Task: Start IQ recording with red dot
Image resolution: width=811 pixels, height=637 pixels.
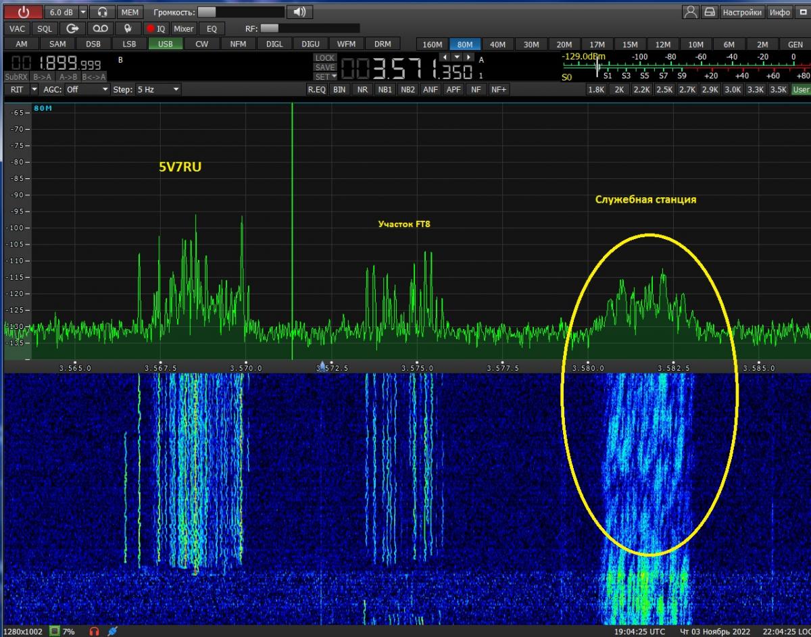Action: [155, 28]
